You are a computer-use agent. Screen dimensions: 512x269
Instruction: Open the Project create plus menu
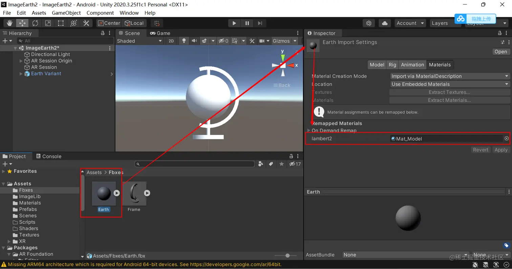coord(7,164)
